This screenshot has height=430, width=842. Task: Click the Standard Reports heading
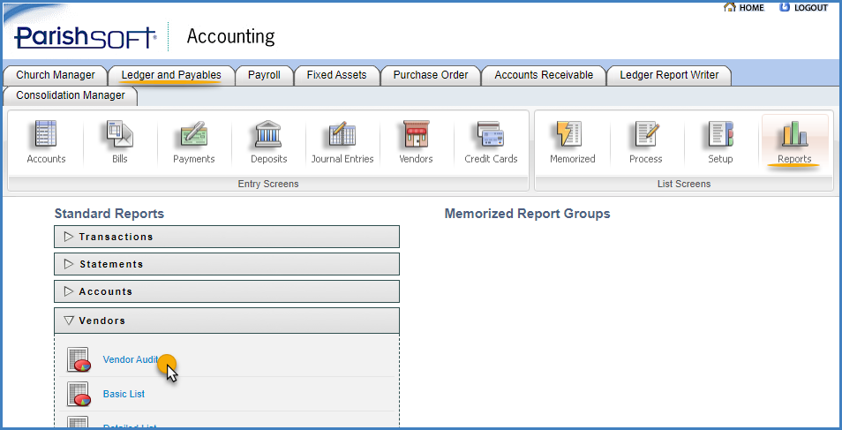tap(109, 214)
